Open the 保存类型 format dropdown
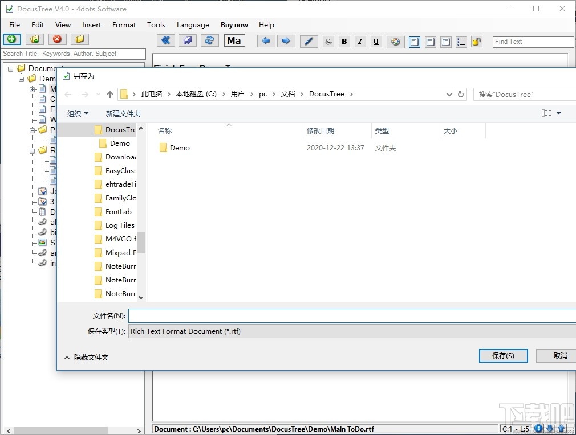Screen dimensions: 576x435 352,331
